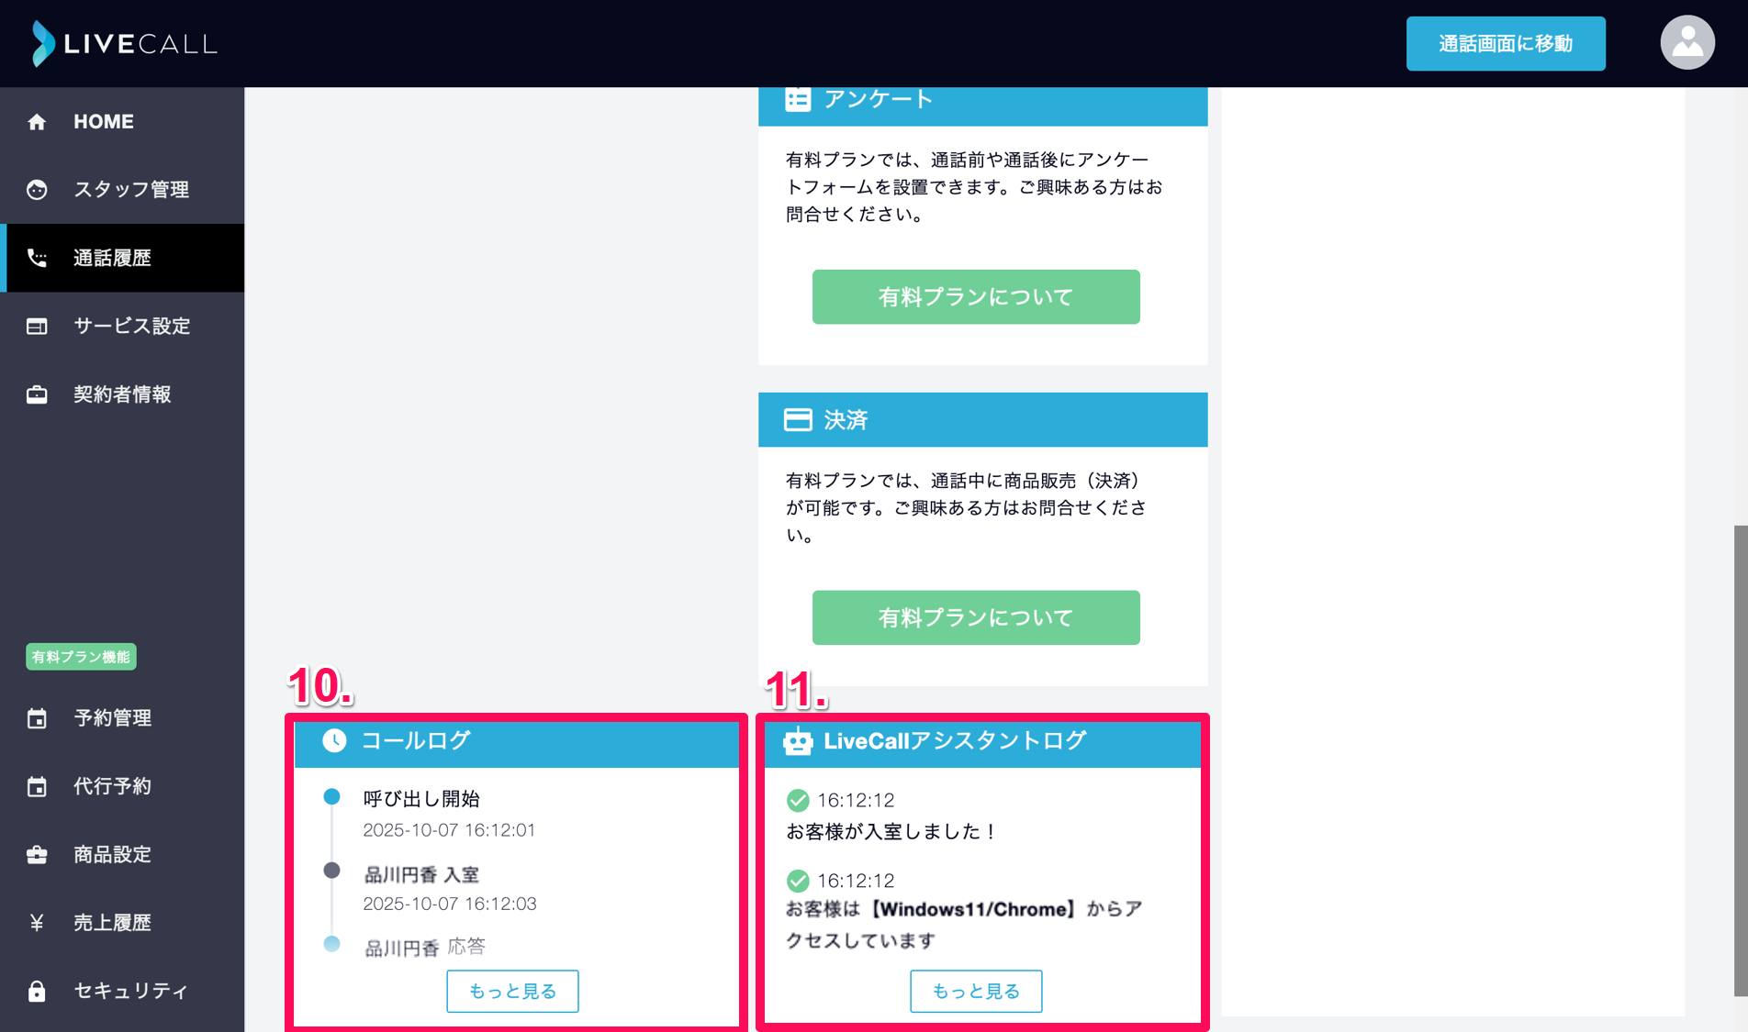Click timestamp 2025-10-07 16:12:01
The image size is (1748, 1032).
(x=449, y=830)
